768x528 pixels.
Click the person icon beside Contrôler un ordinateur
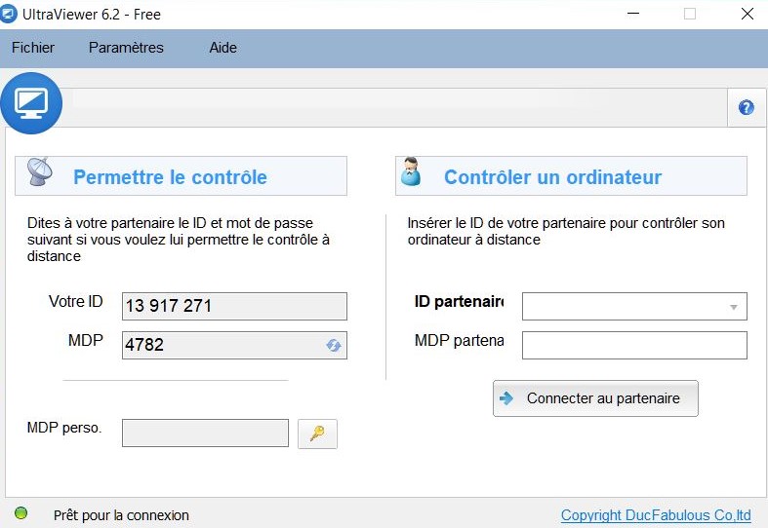(x=411, y=172)
